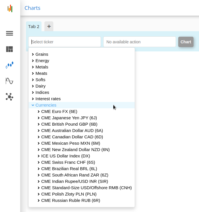Viewport: 199px width, 212px height.
Task: Choose CME Japanese Yen JPY (6J) label
Action: tap(69, 118)
